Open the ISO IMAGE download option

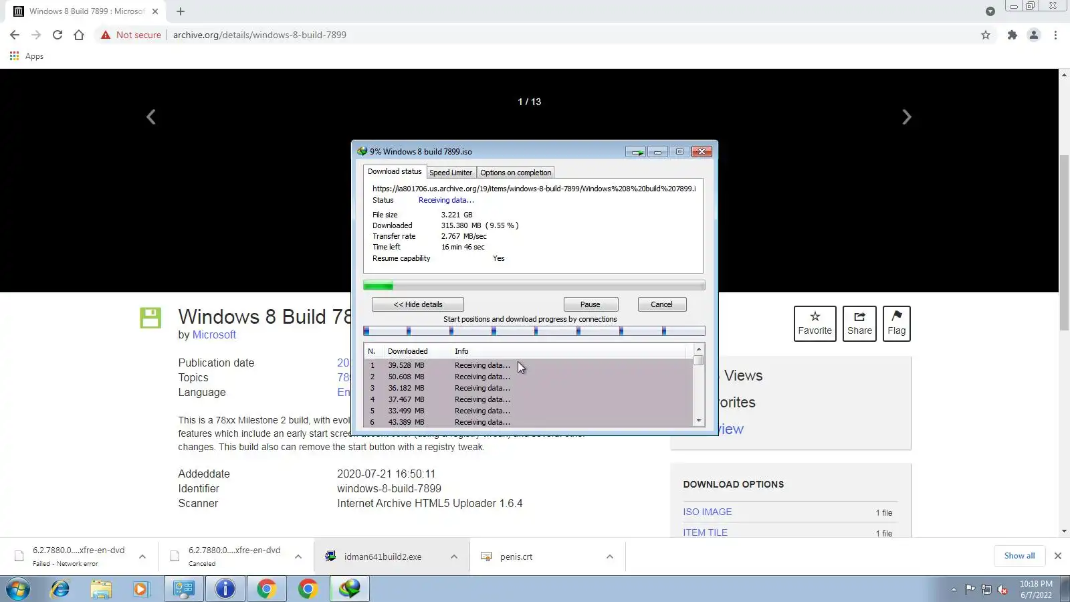click(708, 512)
